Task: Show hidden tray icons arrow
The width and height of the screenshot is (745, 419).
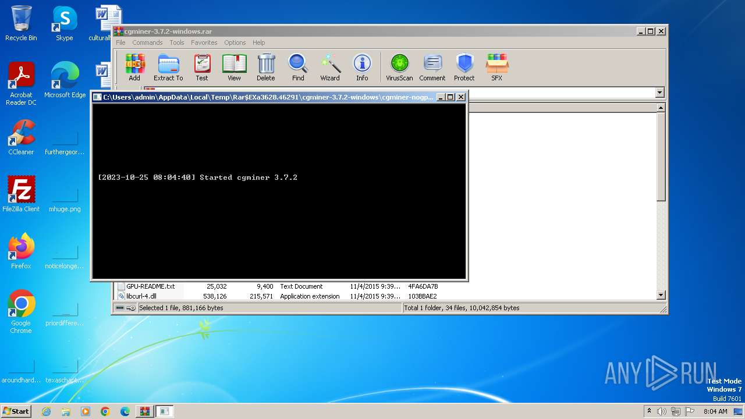Action: pos(649,411)
